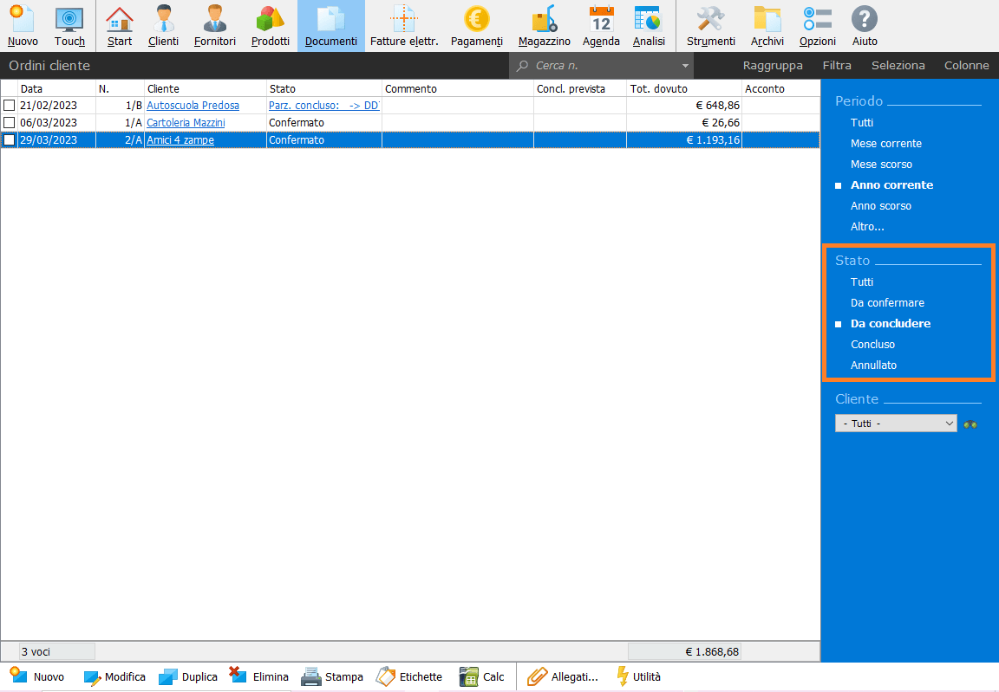Click Nuovo button in bottom toolbar
The width and height of the screenshot is (999, 692).
click(x=37, y=676)
